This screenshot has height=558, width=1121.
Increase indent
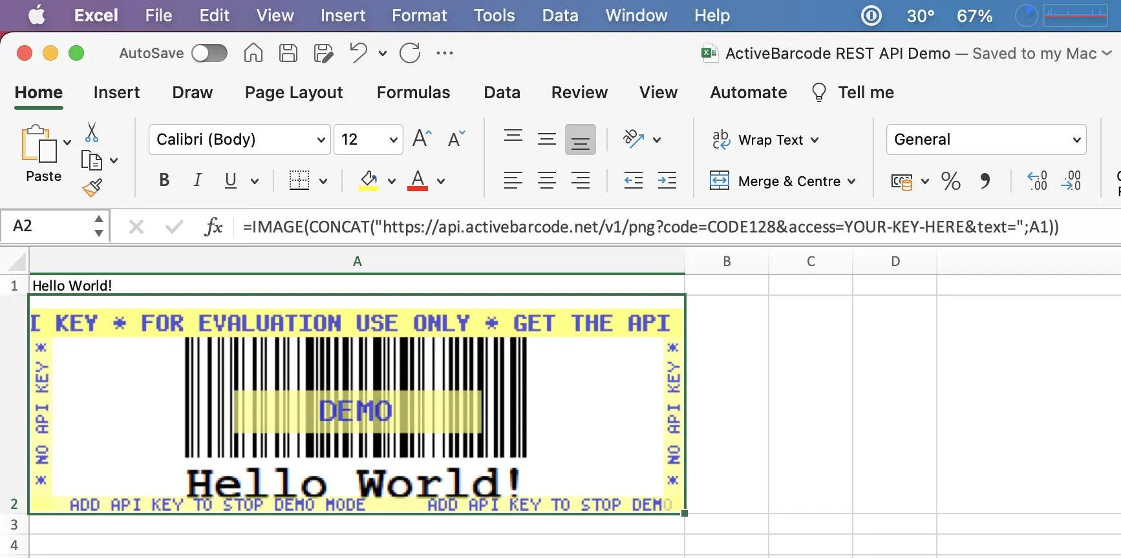click(x=667, y=181)
